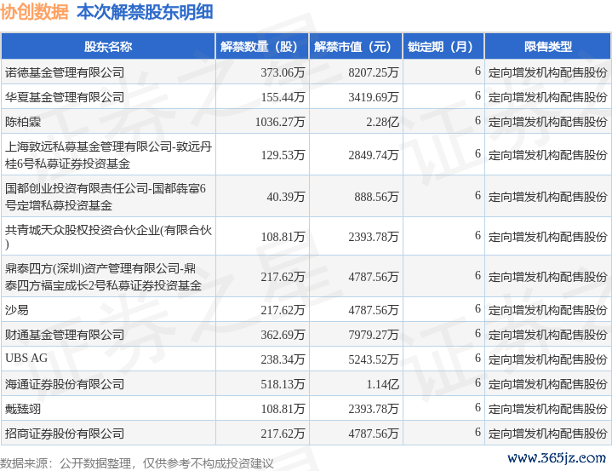Select shareholder UBS AG

pos(26,358)
